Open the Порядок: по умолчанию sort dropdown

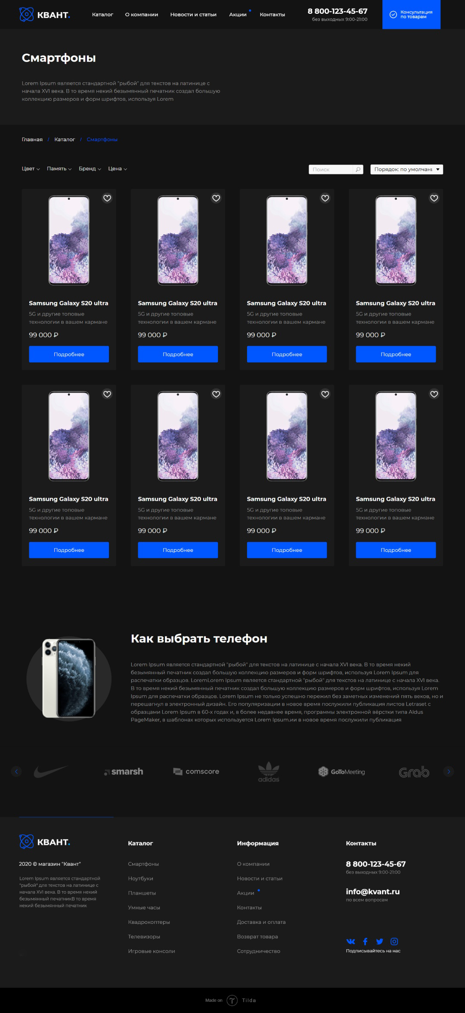(x=407, y=170)
